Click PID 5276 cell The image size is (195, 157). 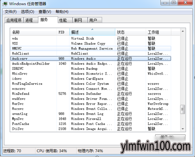click(x=62, y=94)
